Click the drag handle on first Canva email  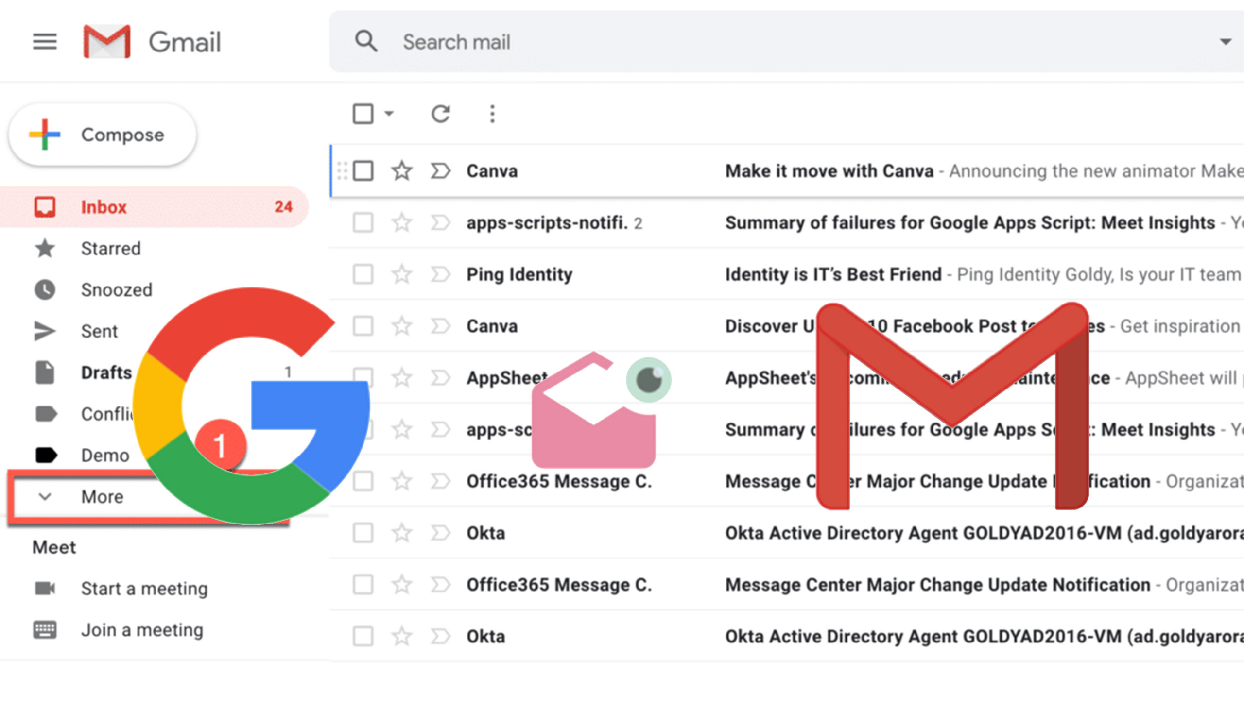342,171
